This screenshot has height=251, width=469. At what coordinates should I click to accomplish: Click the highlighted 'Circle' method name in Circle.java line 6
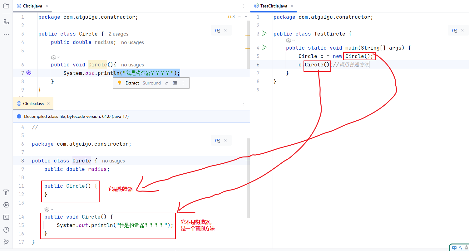pyautogui.click(x=98, y=65)
